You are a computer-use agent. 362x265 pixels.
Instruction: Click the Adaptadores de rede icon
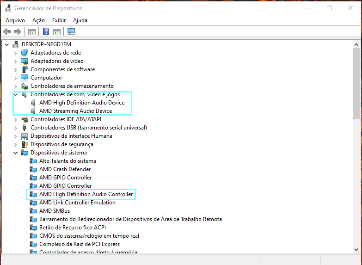[x=25, y=53]
